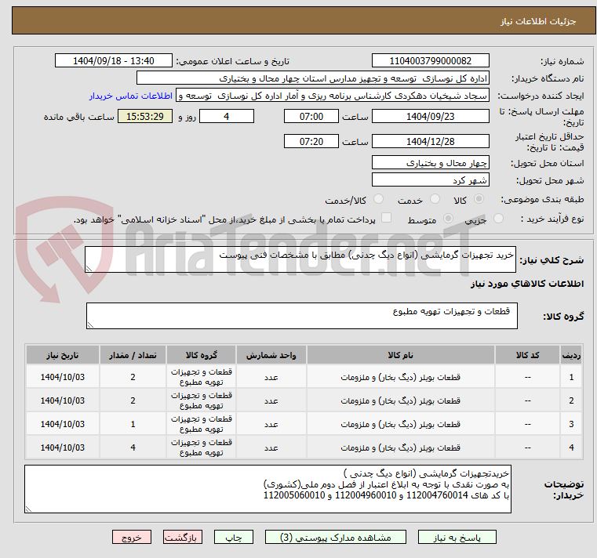
Task: Click the تعداد / مقدار column header
Action: [x=133, y=355]
